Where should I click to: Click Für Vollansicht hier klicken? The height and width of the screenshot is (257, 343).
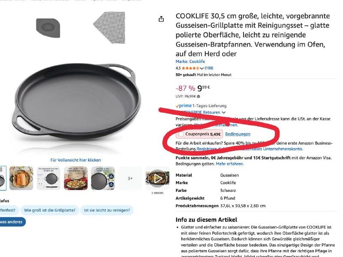click(x=76, y=160)
